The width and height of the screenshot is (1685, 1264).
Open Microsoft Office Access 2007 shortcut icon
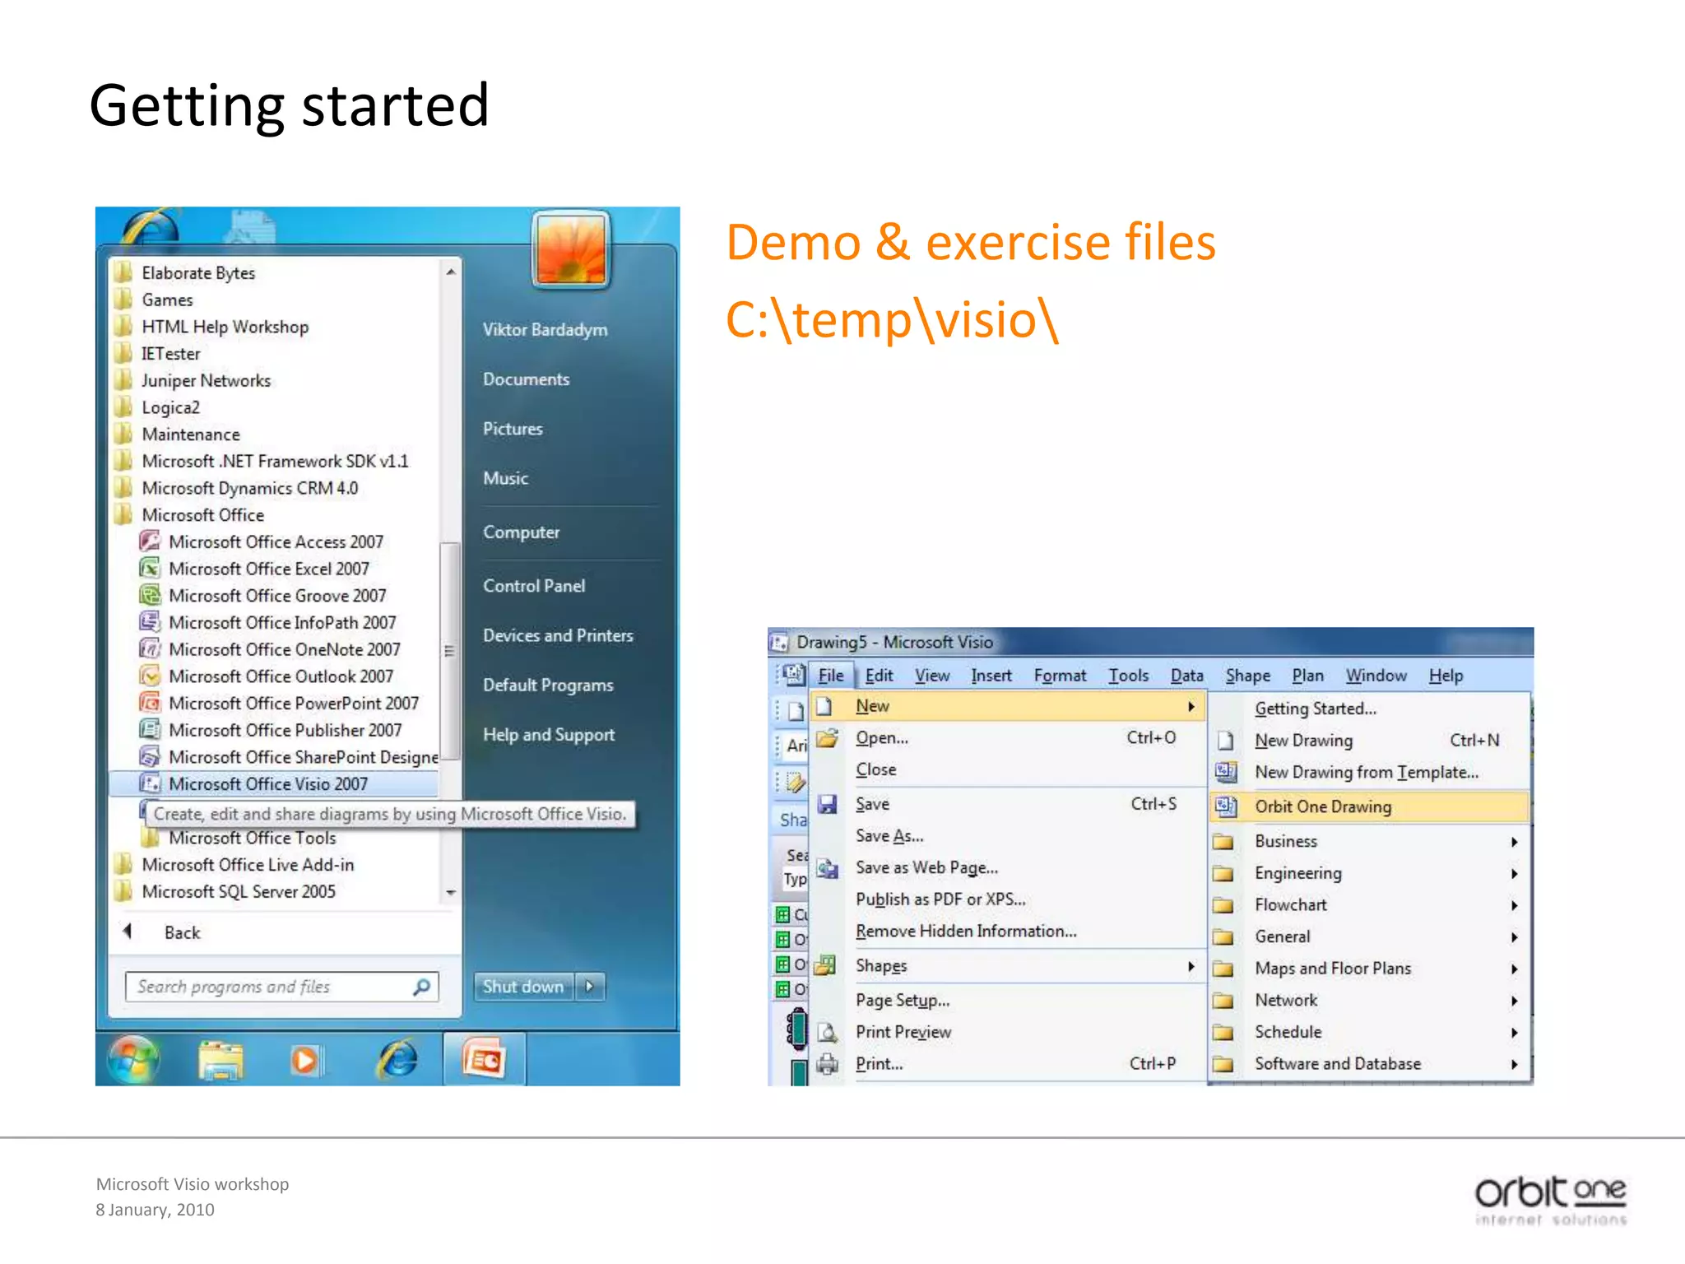(x=150, y=541)
